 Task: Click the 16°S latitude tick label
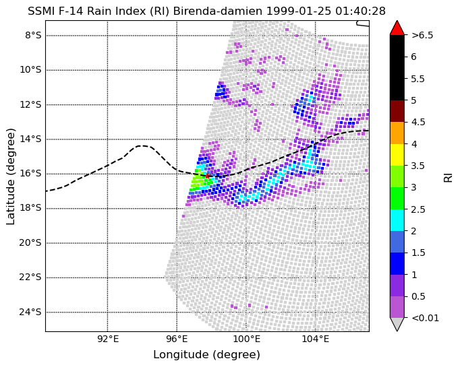pos(30,174)
